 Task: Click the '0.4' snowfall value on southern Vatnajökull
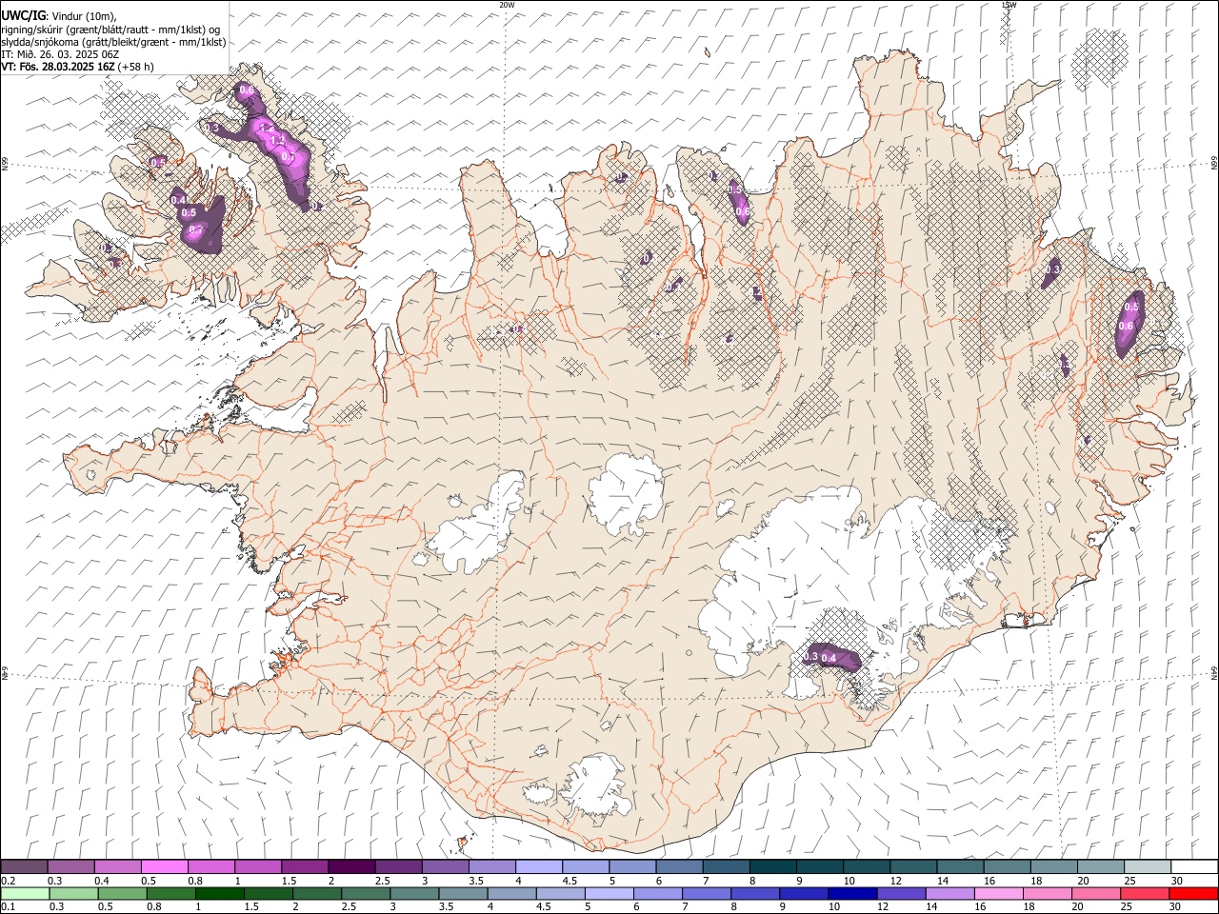[x=829, y=658]
